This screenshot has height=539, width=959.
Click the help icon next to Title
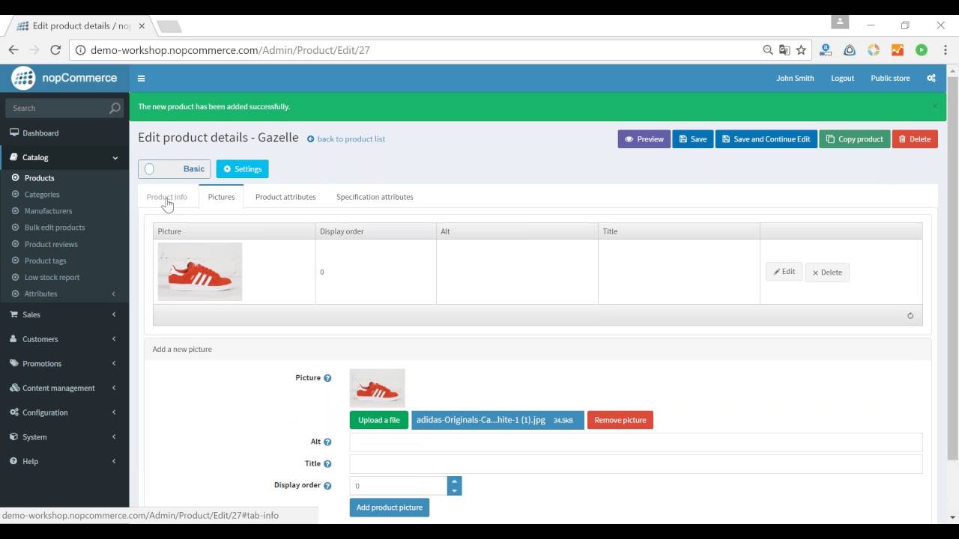click(x=327, y=464)
